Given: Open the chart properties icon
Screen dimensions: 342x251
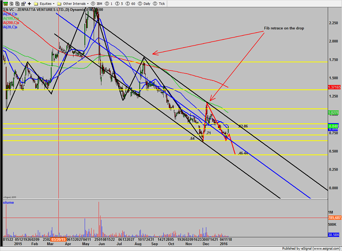Looking at the screenshot, I should (23, 4).
